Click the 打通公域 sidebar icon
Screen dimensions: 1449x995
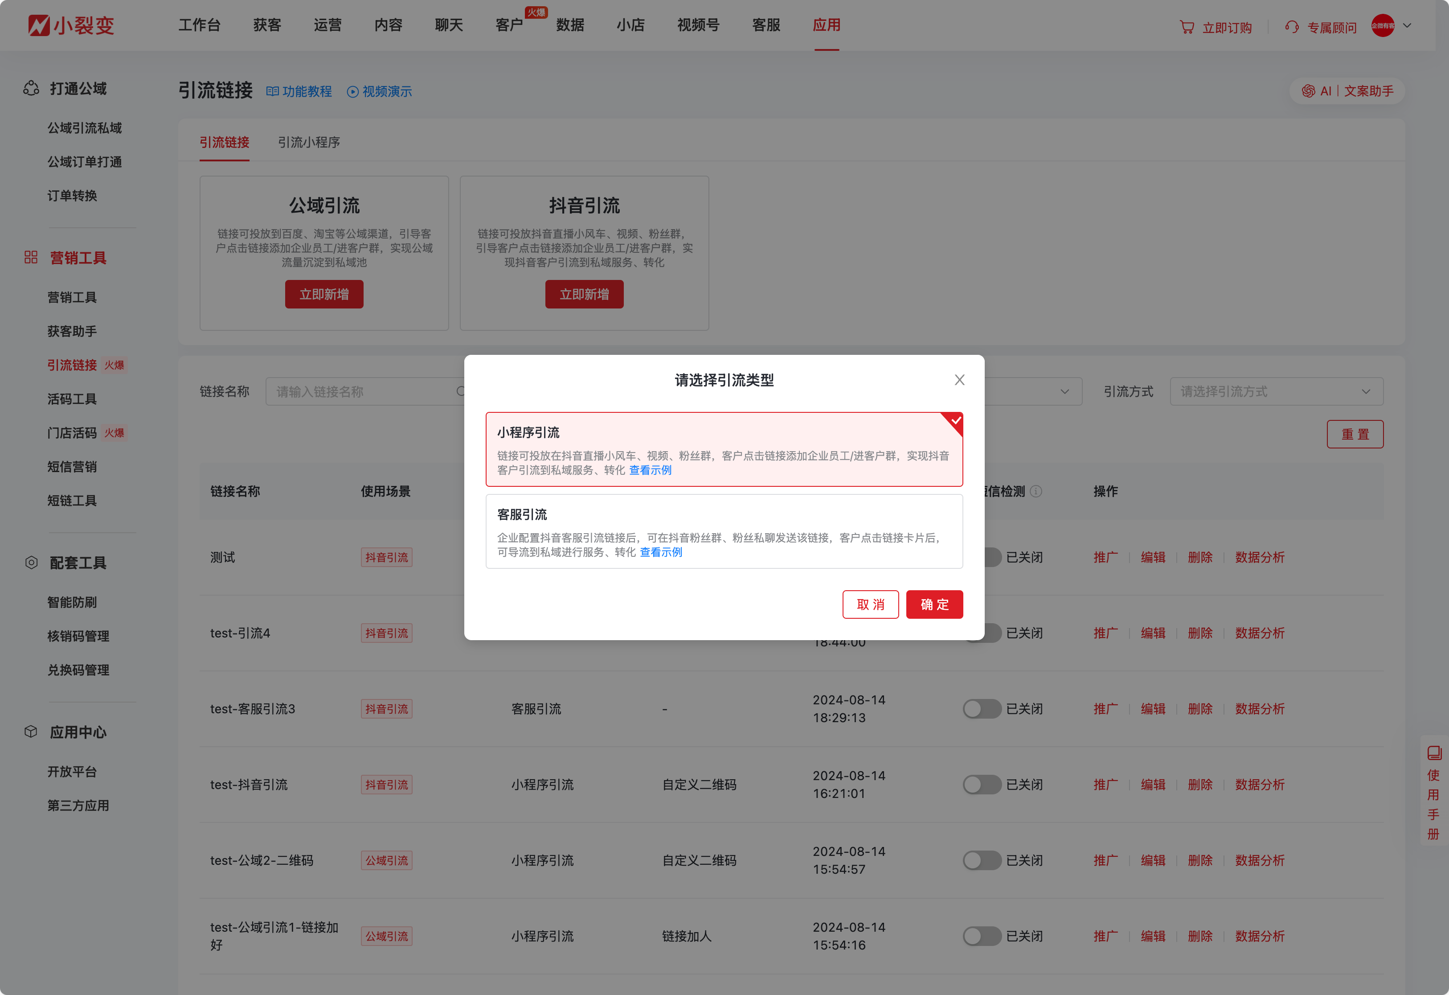point(31,89)
